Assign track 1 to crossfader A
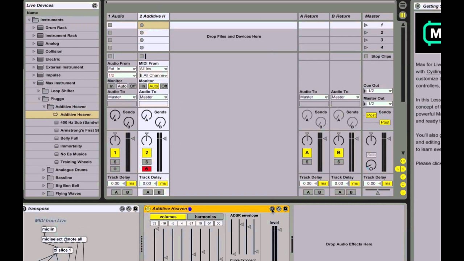 point(116,192)
